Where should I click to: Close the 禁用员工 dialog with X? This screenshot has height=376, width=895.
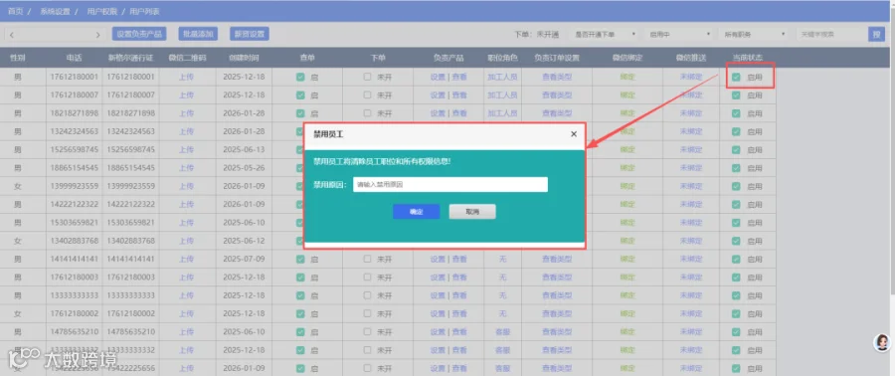574,134
